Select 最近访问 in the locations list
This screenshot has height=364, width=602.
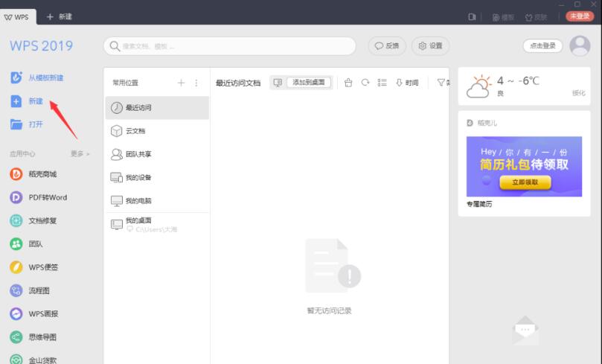(157, 107)
